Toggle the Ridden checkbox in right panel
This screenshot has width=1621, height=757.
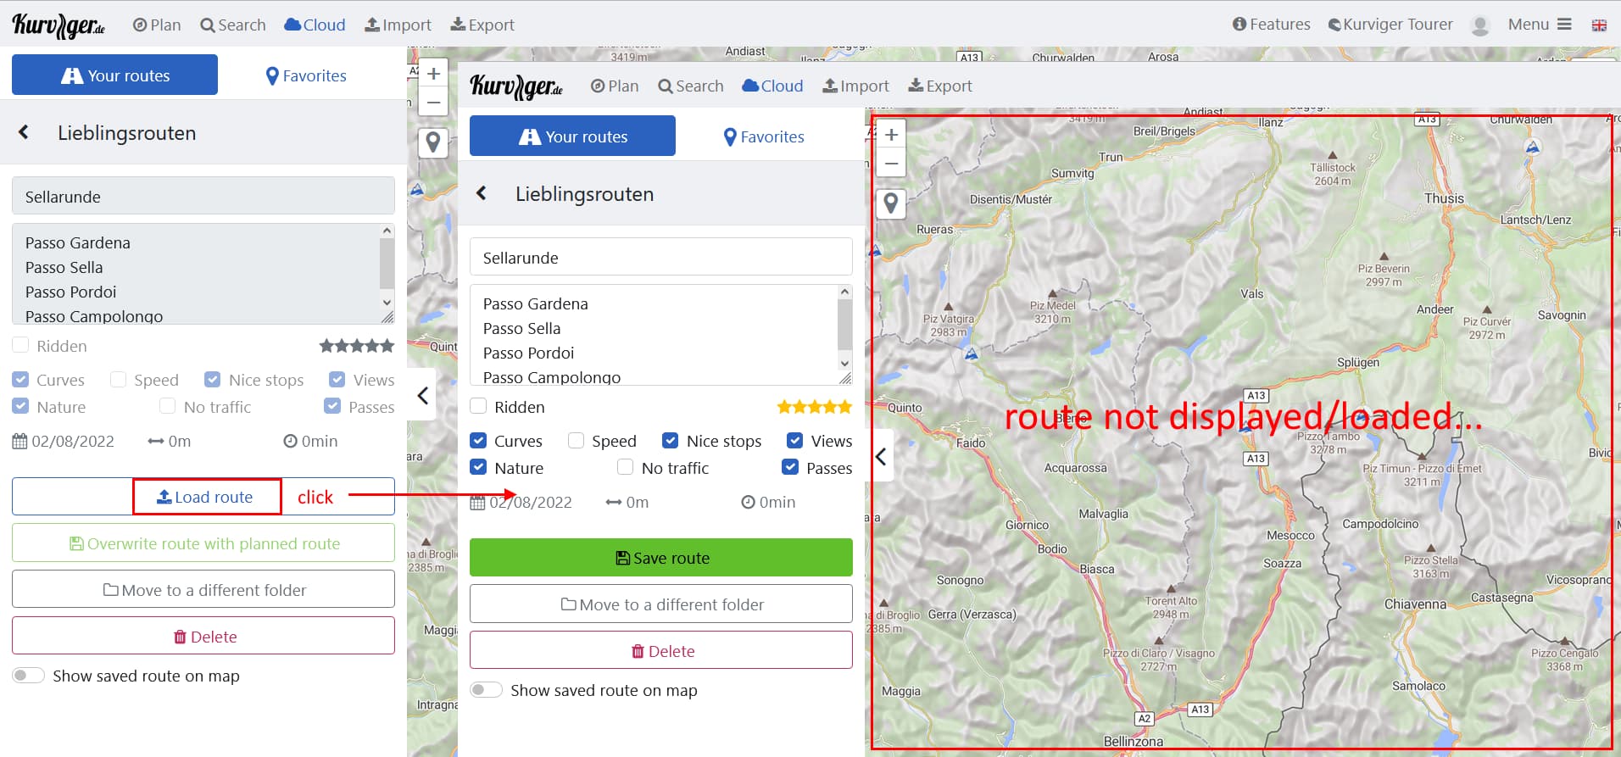point(479,407)
